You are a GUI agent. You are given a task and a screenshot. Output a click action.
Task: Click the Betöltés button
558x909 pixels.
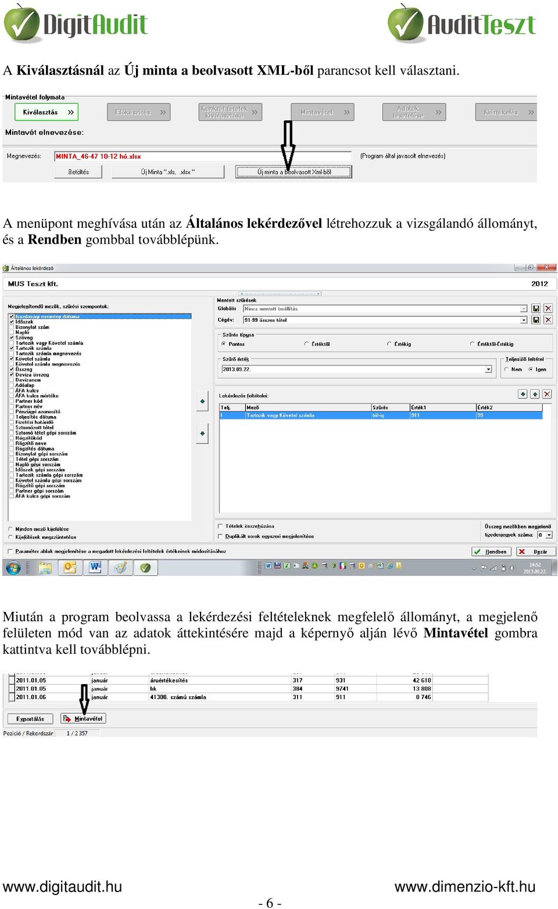coord(78,172)
